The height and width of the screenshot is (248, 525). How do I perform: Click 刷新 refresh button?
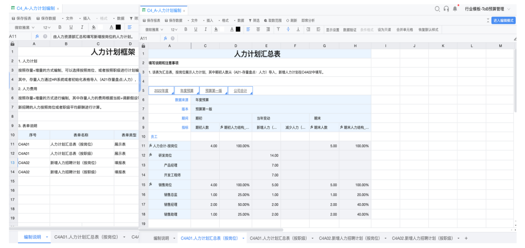tap(292, 20)
